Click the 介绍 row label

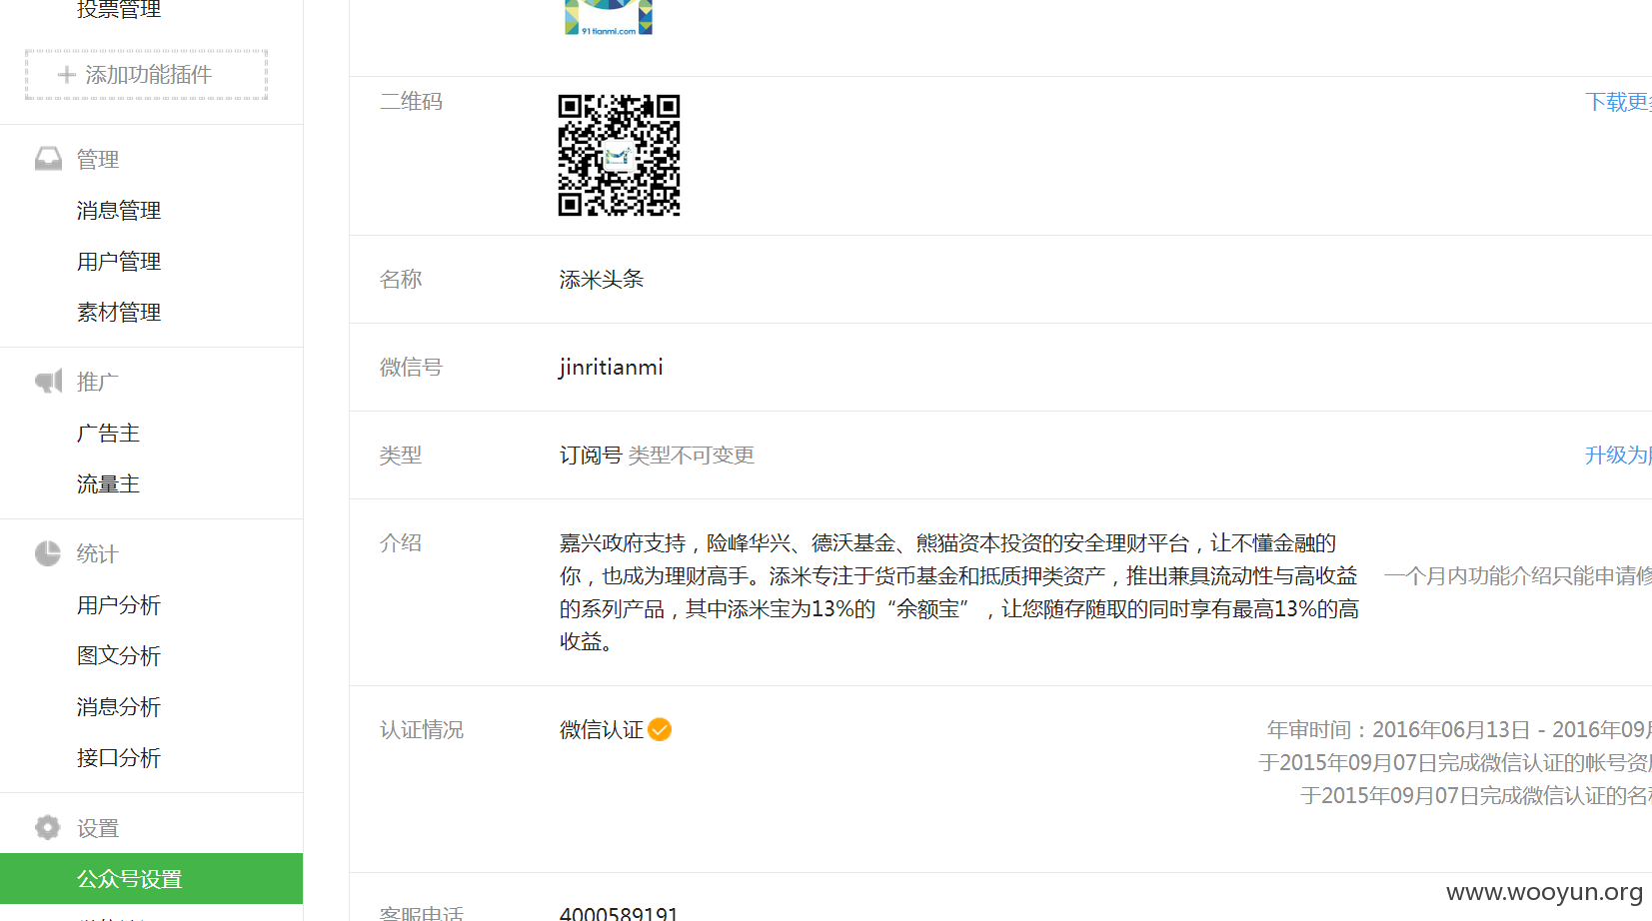tap(401, 543)
